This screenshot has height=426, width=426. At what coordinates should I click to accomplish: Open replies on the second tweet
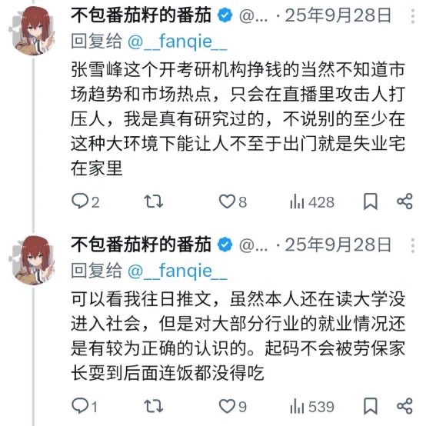85,406
